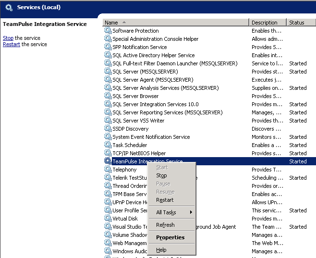Screen dimensions: 316x258
Task: Click gear icon beside SQL Server Agent
Action: click(108, 79)
